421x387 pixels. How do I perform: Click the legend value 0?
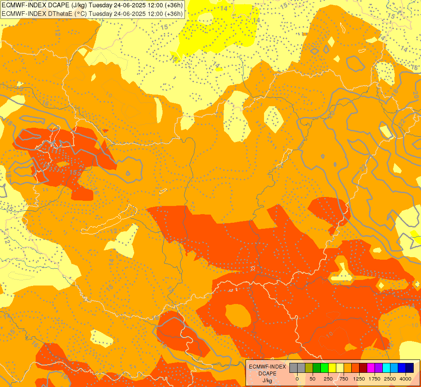point(297,379)
